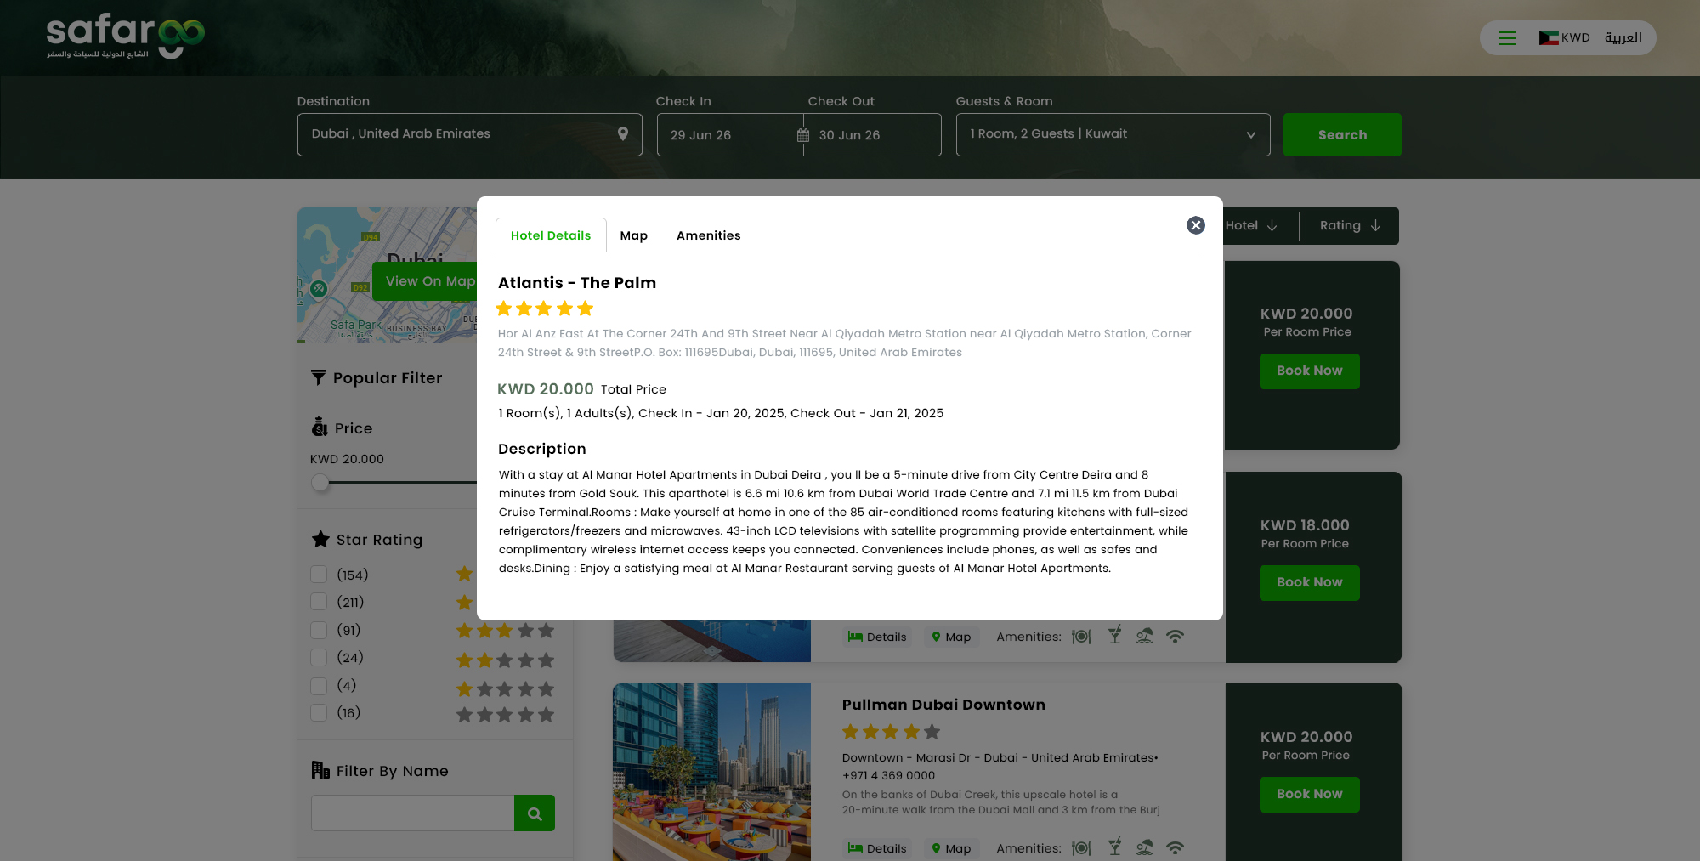Click the filter-by-name search magnifier icon
1700x861 pixels.
tap(535, 813)
